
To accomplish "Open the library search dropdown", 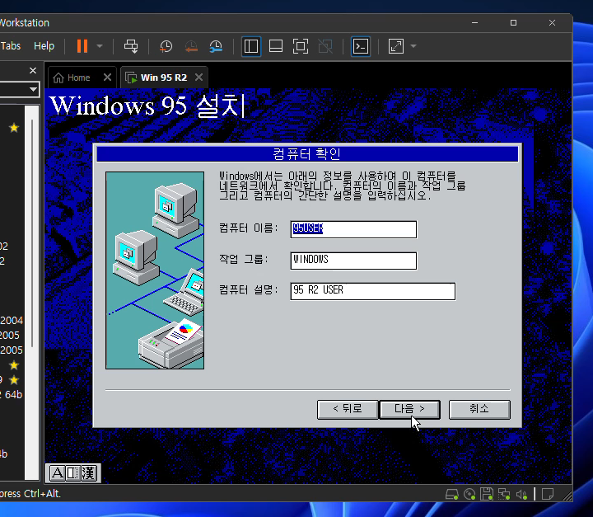I will (x=33, y=89).
